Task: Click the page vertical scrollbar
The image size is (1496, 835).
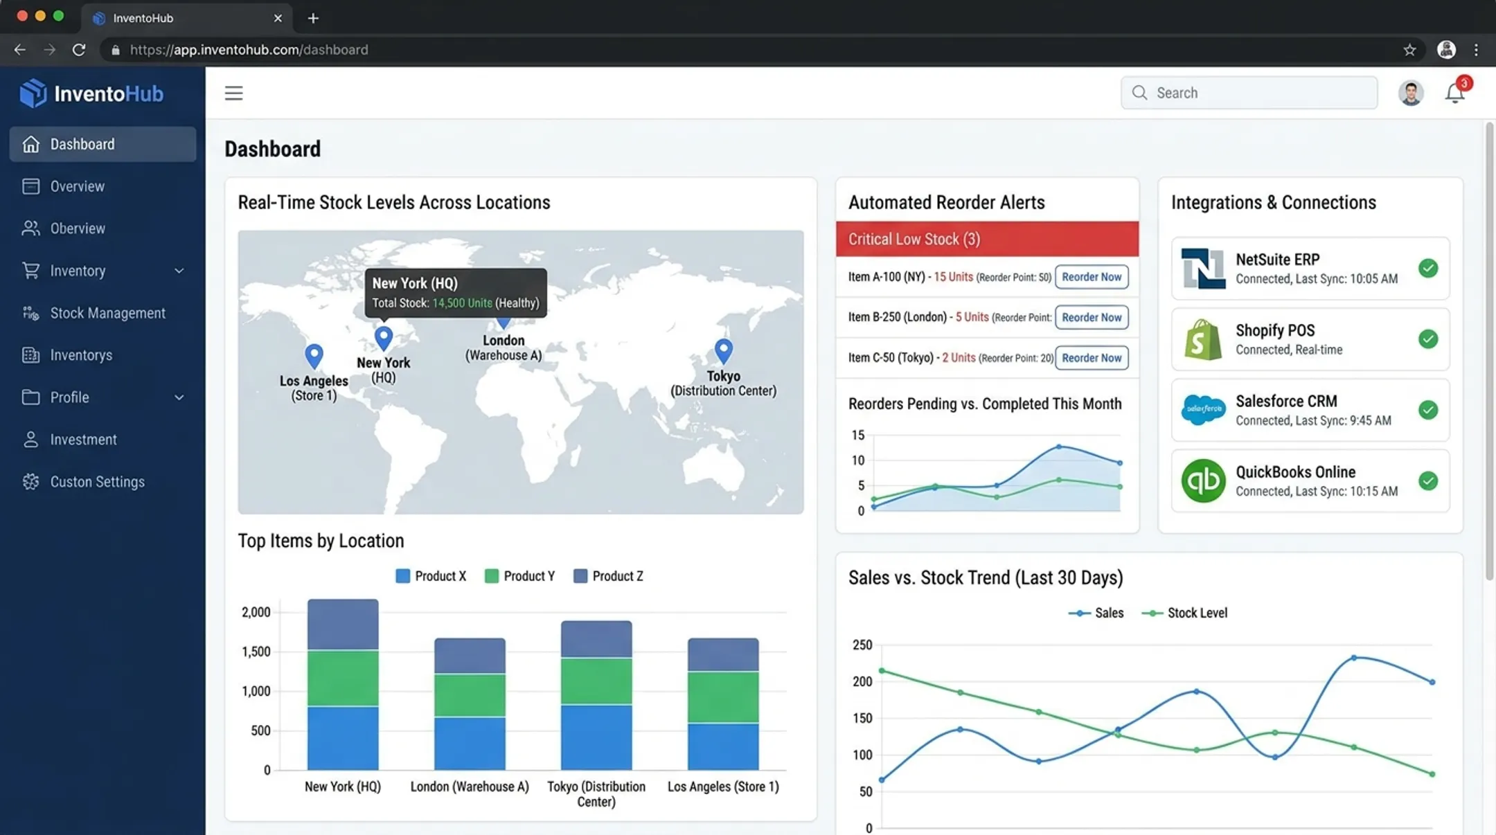Action: (1489, 352)
